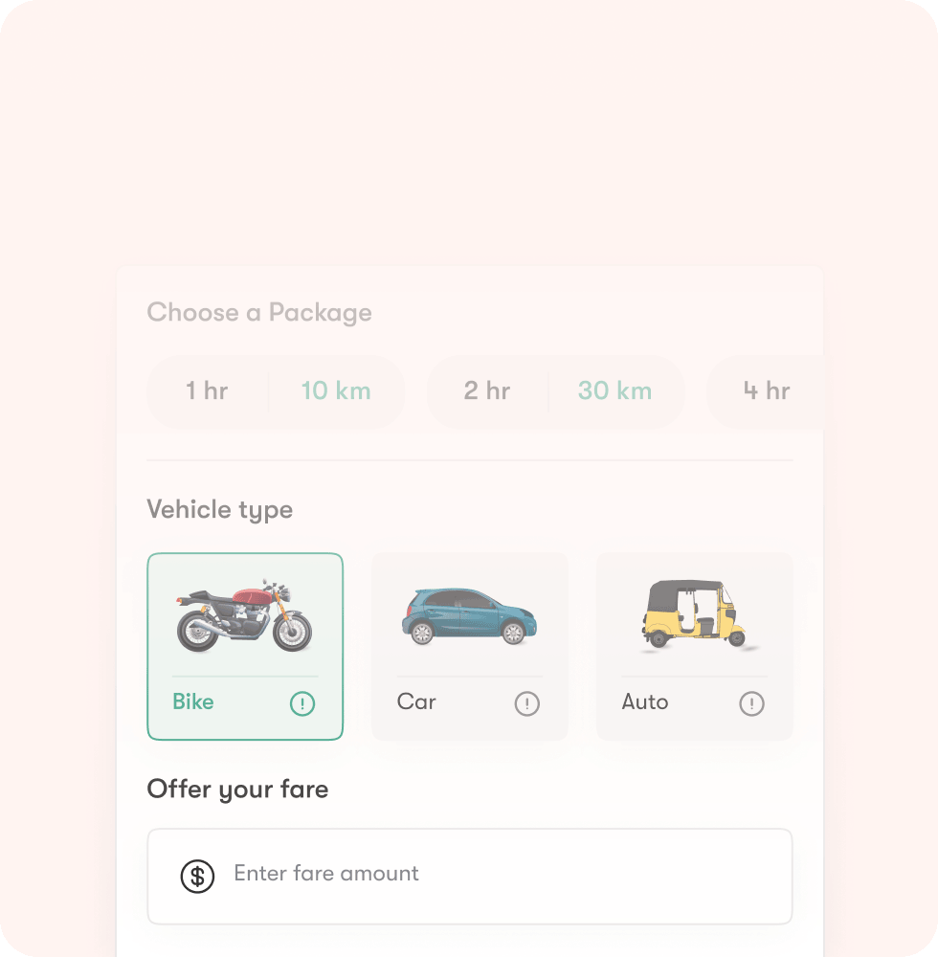Choose the blue car image
Screen dimensions: 938x957
469,616
